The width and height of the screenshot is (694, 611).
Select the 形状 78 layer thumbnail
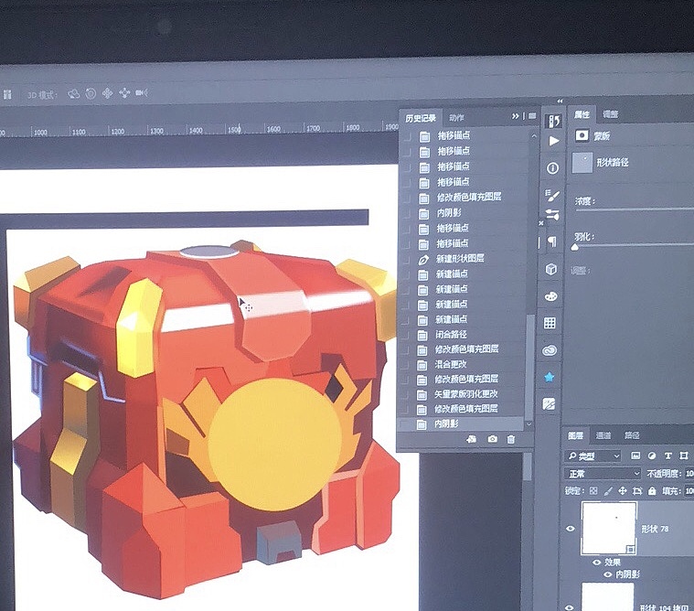coord(609,528)
